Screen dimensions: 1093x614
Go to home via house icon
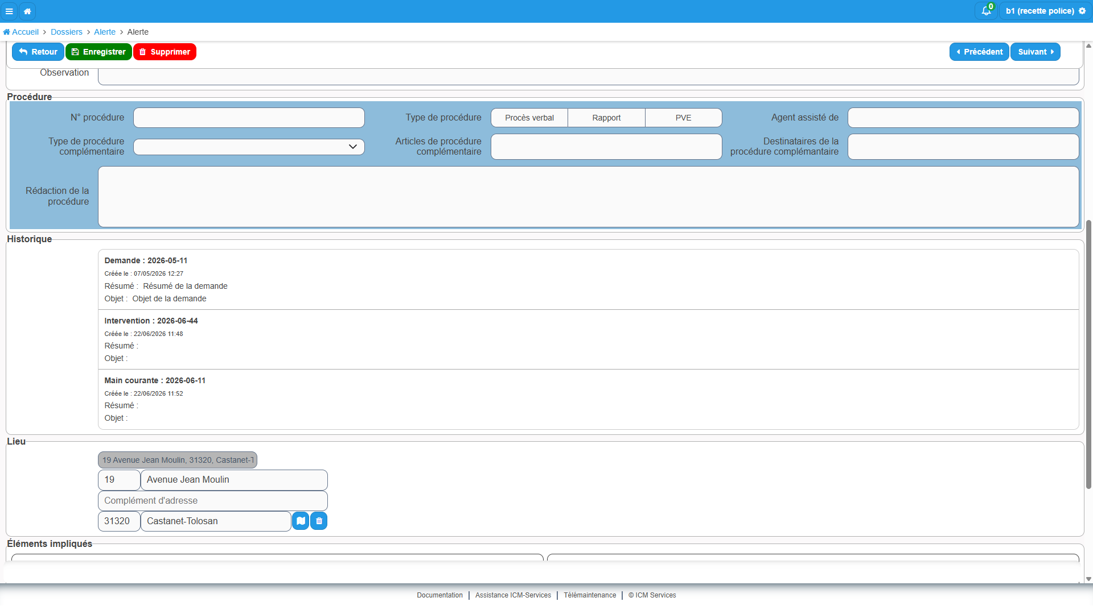(27, 11)
